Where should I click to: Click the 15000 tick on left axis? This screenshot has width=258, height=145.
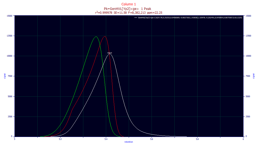pyautogui.click(x=10, y=16)
